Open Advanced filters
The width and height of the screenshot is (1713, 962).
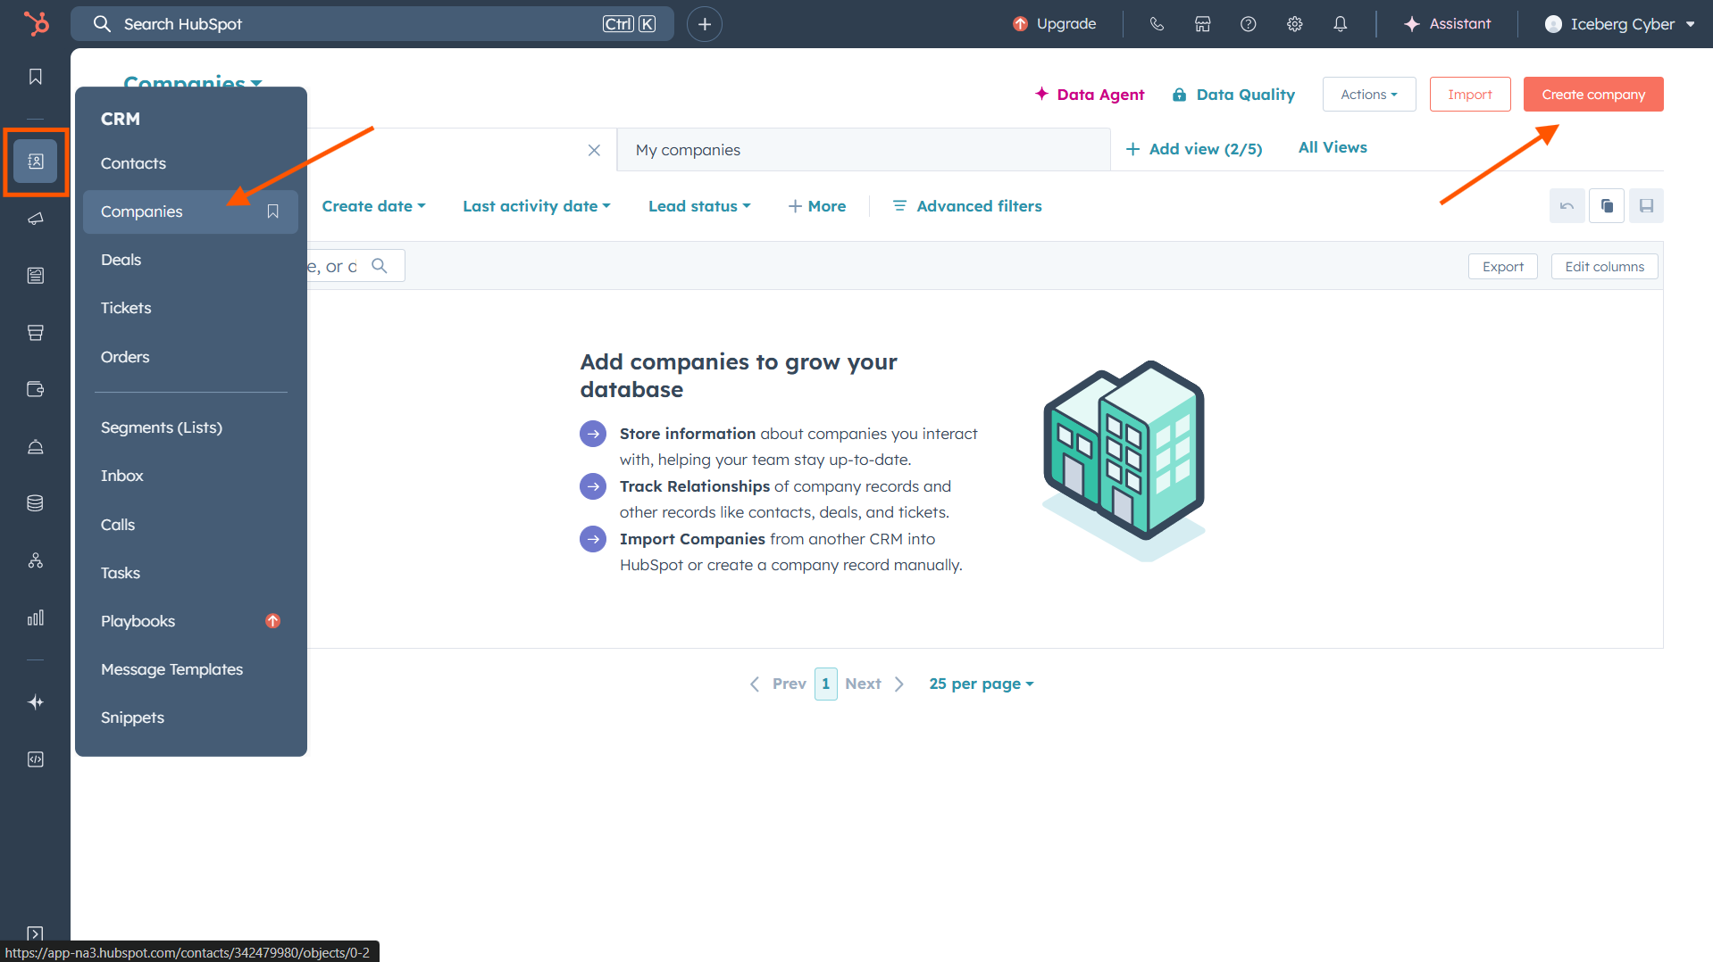[x=967, y=206]
